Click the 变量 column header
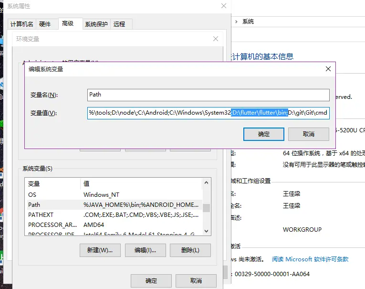Image resolution: width=365 pixels, height=289 pixels. pos(53,183)
